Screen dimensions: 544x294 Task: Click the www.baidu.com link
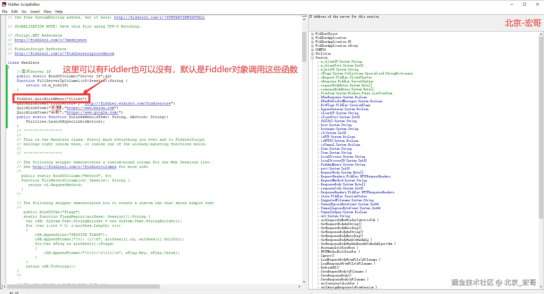(90, 108)
